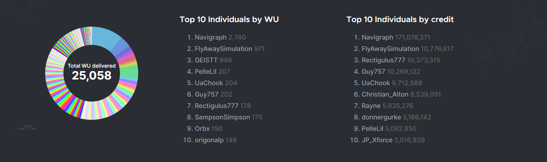The width and height of the screenshot is (547, 162).
Task: Open the Christian_Alton entry
Action: (385, 94)
